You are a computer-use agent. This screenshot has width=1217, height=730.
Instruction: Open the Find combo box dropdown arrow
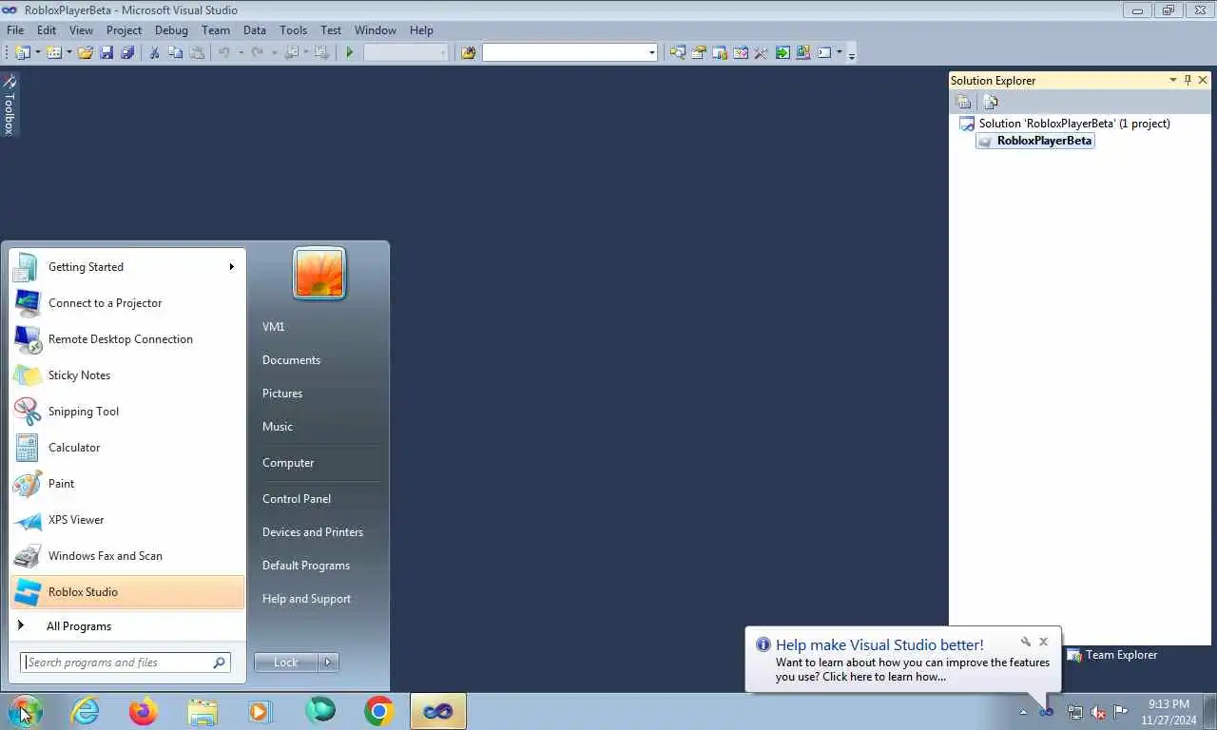(x=651, y=53)
